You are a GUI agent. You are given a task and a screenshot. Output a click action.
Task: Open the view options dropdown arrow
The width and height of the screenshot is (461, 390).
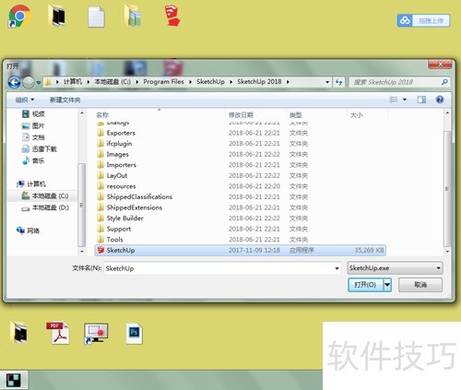pos(405,100)
